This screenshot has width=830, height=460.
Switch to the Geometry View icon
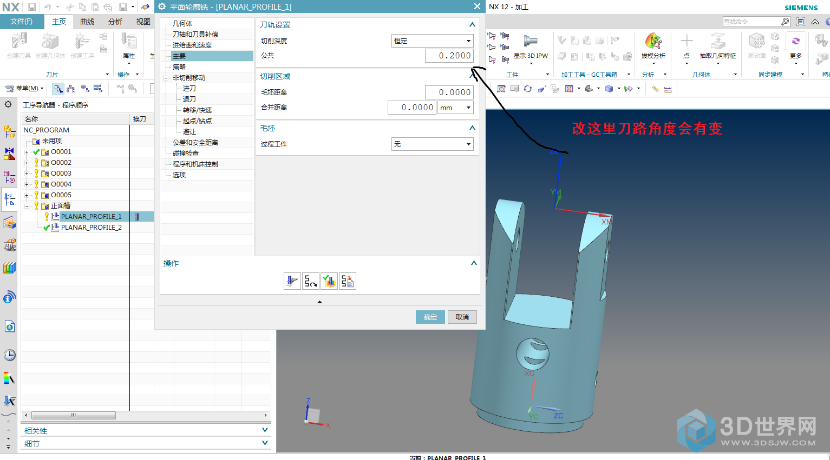click(85, 88)
